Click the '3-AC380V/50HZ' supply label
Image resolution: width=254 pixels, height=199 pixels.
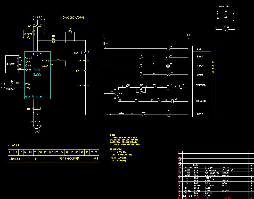click(x=73, y=18)
